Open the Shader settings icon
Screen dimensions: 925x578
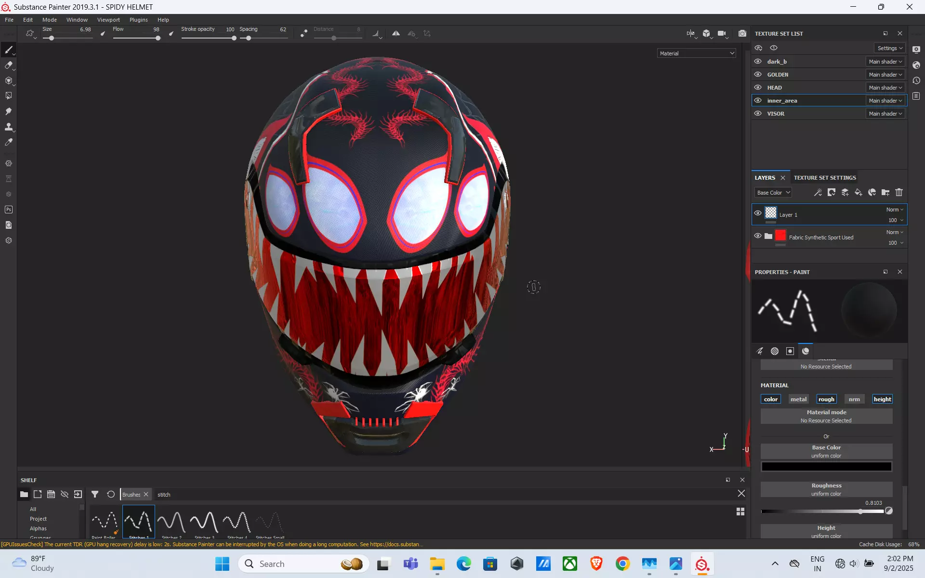tap(916, 65)
